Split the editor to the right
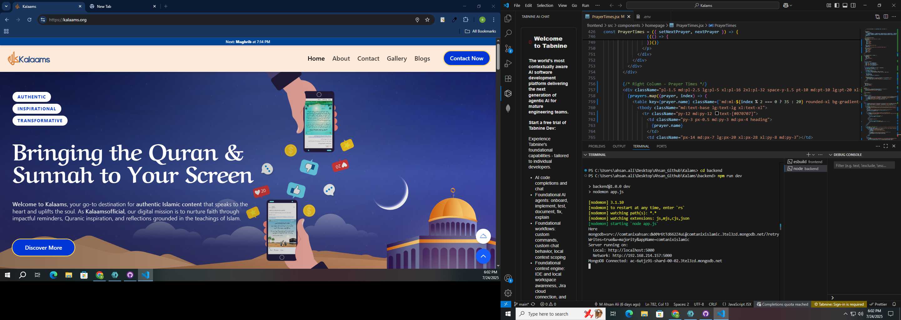This screenshot has height=320, width=901. [x=886, y=17]
